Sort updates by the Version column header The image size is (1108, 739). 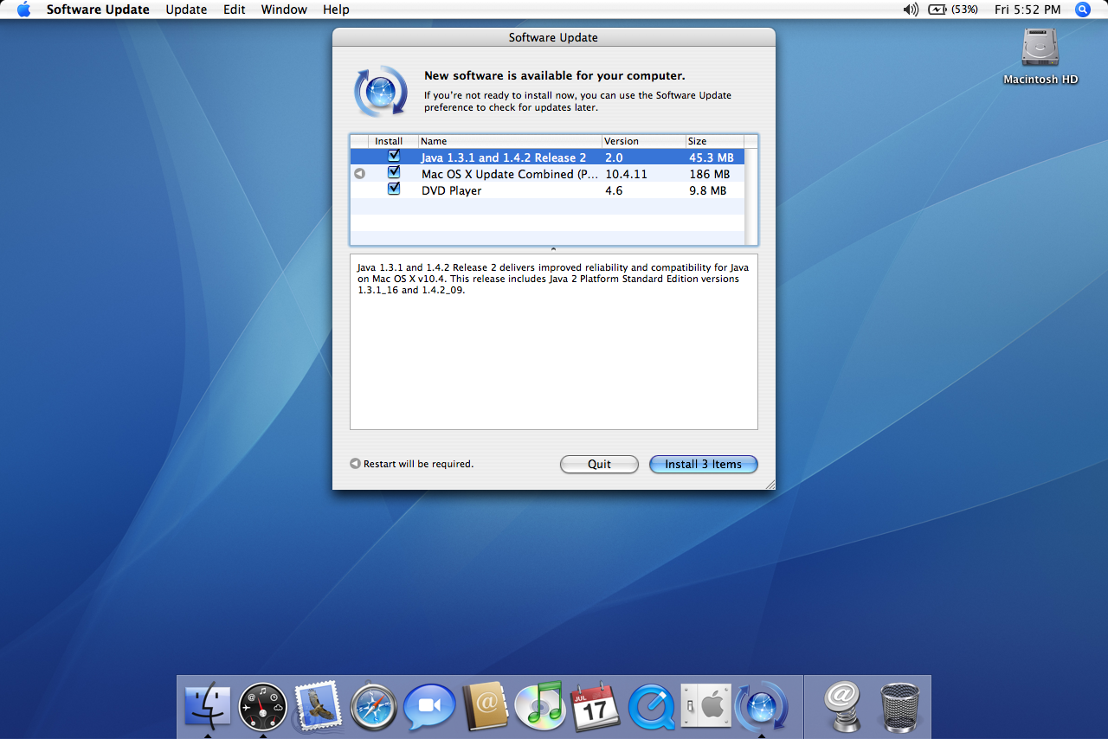pos(643,141)
